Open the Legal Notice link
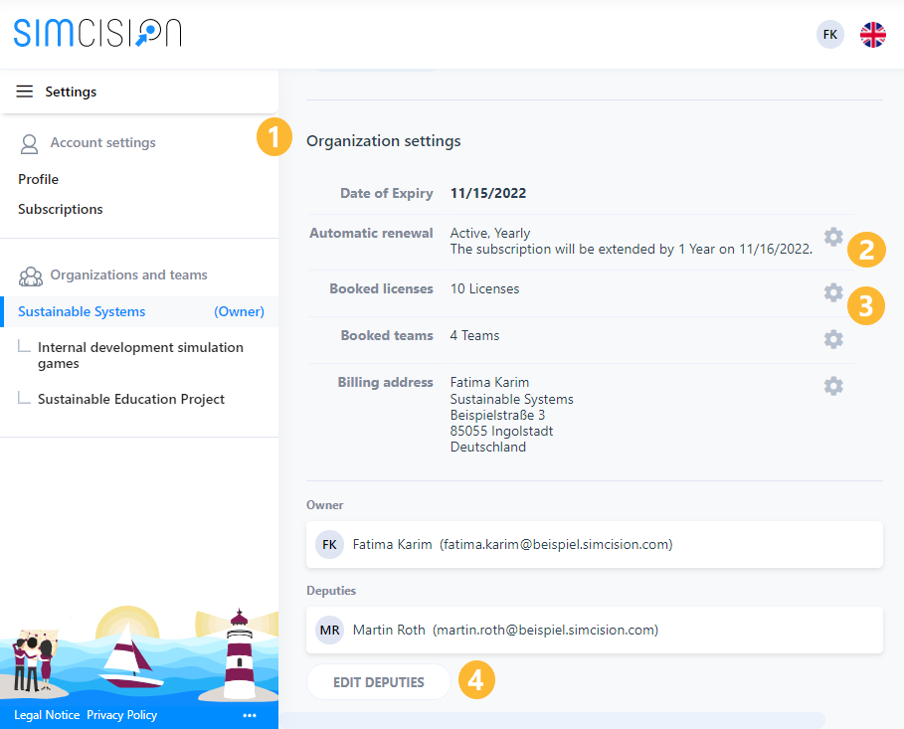The image size is (904, 729). click(47, 715)
